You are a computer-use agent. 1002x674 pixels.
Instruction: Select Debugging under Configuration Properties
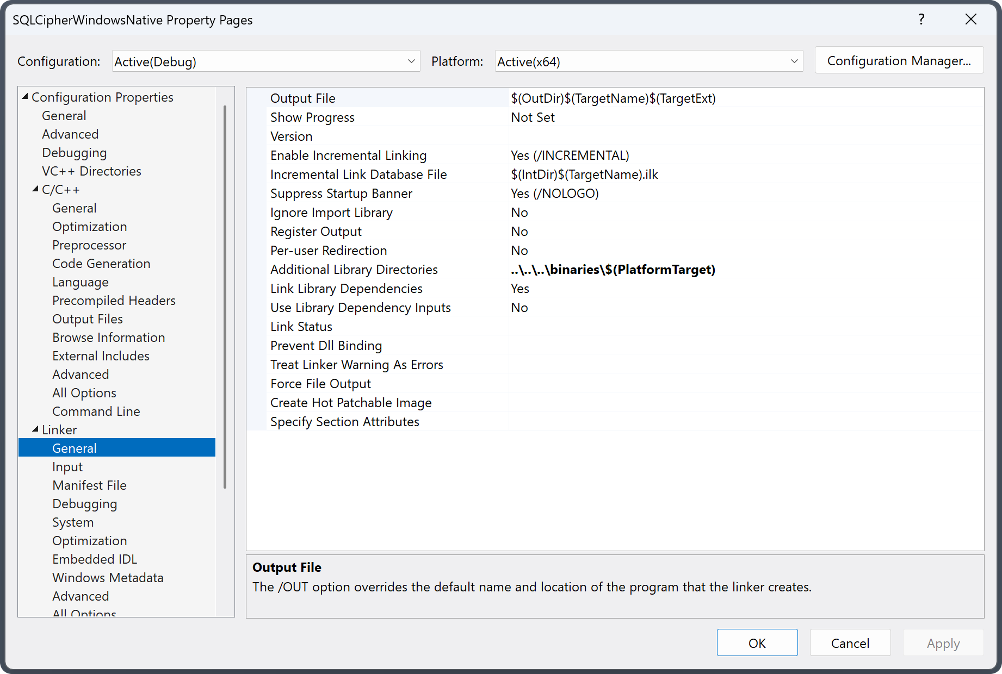75,153
